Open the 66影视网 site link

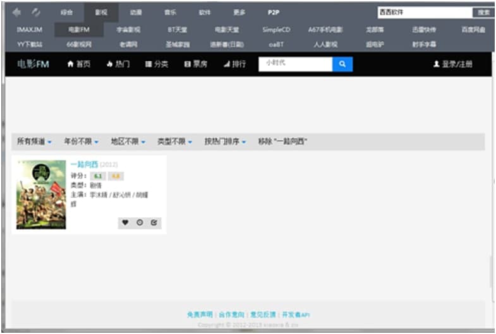pos(79,45)
